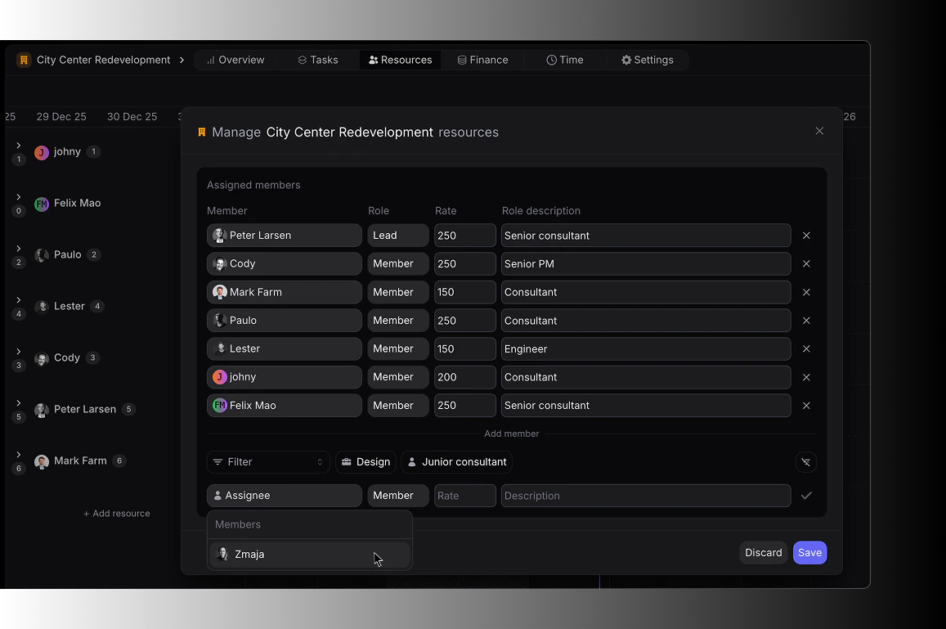The image size is (946, 629).
Task: Click the clear filters icon on the filter row
Action: [x=805, y=462]
